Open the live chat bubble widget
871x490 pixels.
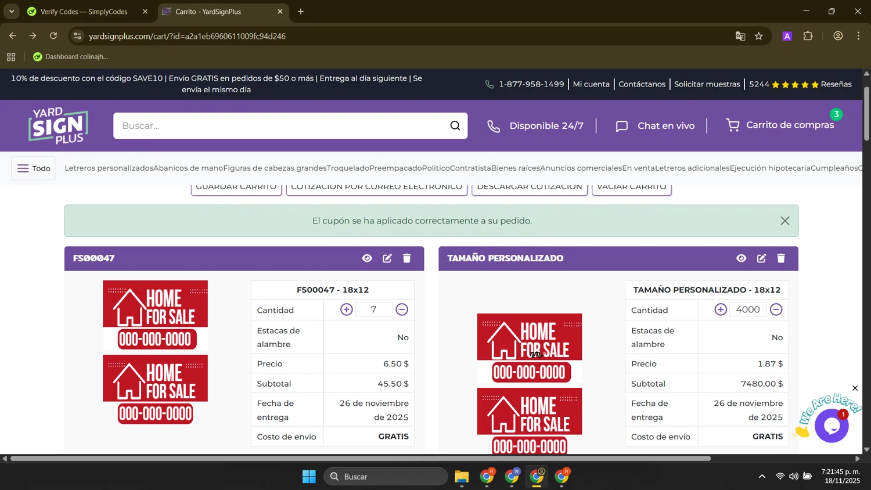click(x=832, y=426)
